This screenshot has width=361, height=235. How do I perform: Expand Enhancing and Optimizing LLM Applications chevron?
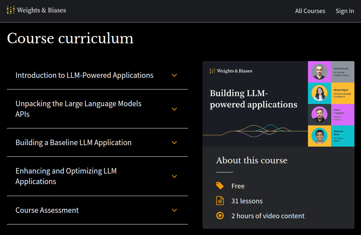175,176
